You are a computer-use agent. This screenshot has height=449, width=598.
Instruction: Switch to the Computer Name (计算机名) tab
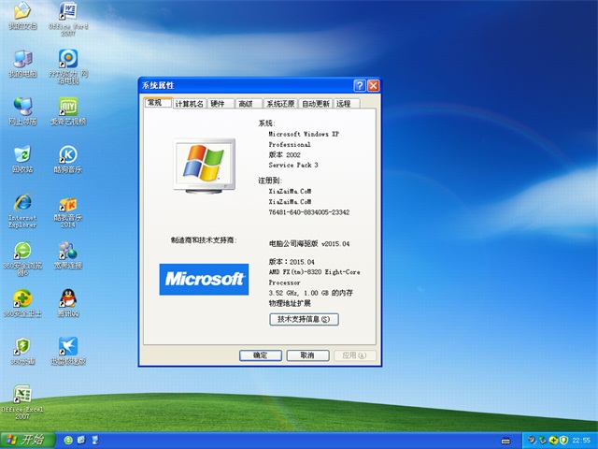click(189, 104)
